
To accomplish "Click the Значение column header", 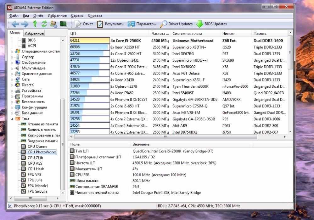I will click(191, 144).
